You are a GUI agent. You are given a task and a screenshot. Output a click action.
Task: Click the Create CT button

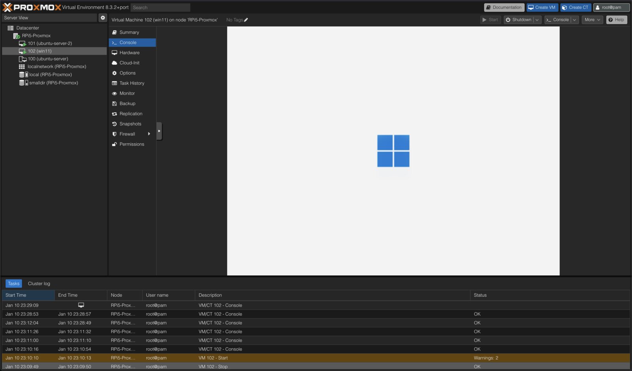(x=576, y=7)
